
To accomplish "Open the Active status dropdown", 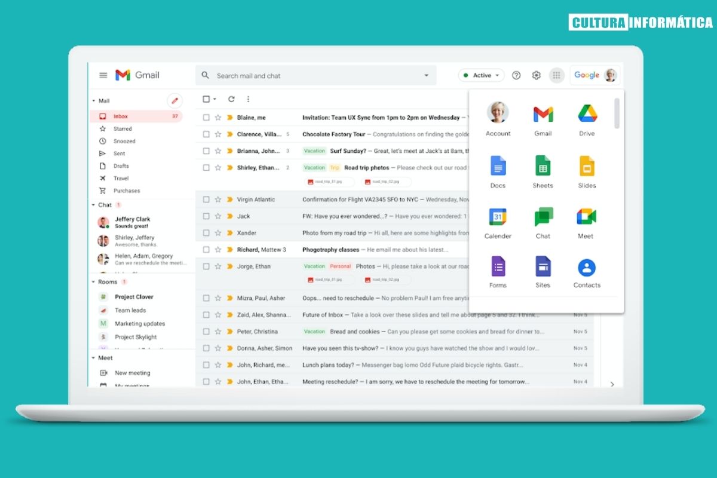I will (x=481, y=75).
